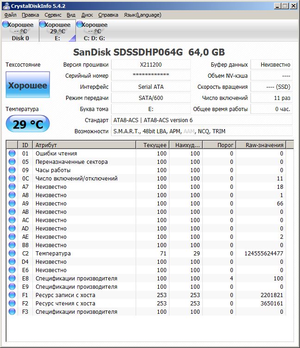Click status icon for attribute AB row
This screenshot has height=348, width=300.
pos(12,211)
